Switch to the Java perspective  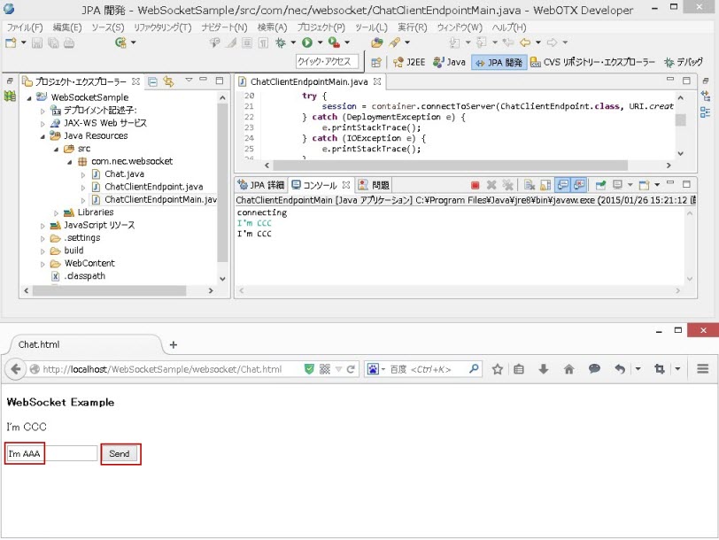pos(449,62)
